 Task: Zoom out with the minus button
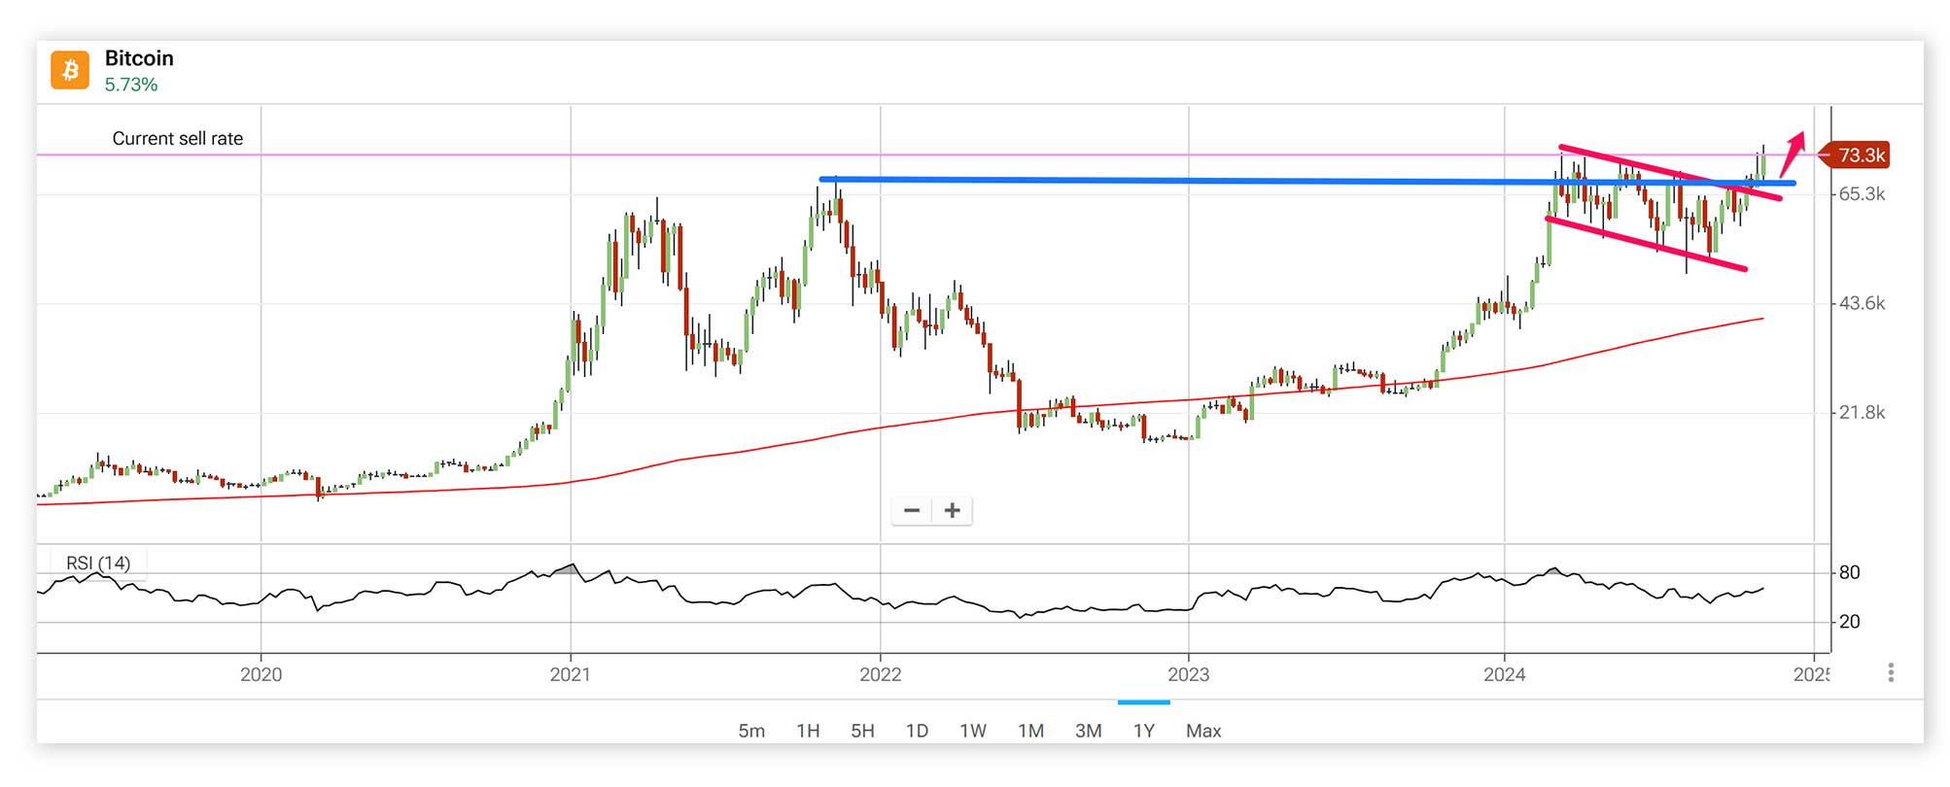912,510
